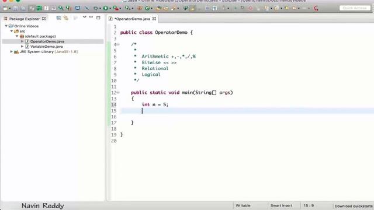
Task: Maximize the Package Explorer view
Action: click(x=98, y=17)
